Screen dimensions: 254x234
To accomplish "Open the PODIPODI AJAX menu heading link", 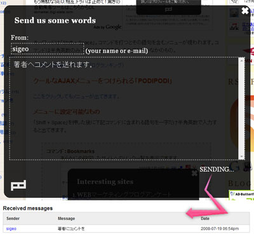I will (103, 81).
